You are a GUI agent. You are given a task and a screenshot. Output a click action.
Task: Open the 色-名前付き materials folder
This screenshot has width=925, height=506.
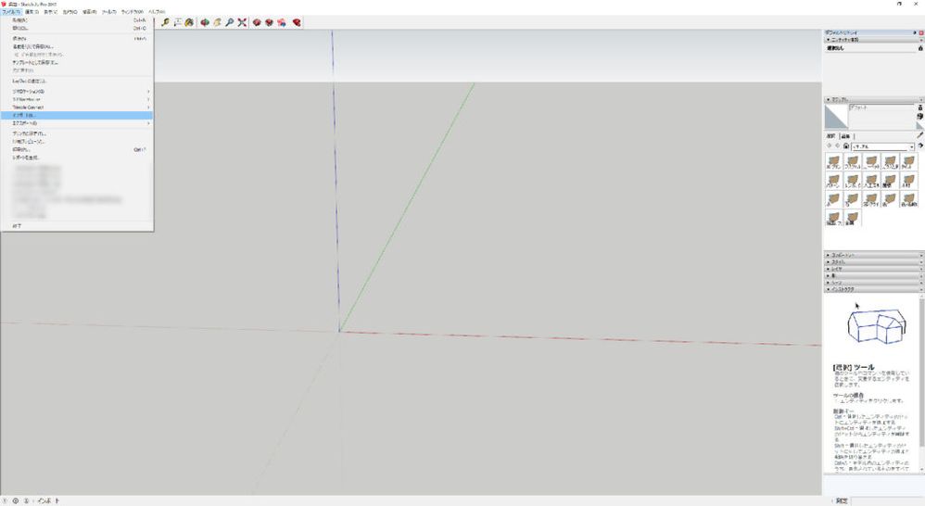coord(908,198)
